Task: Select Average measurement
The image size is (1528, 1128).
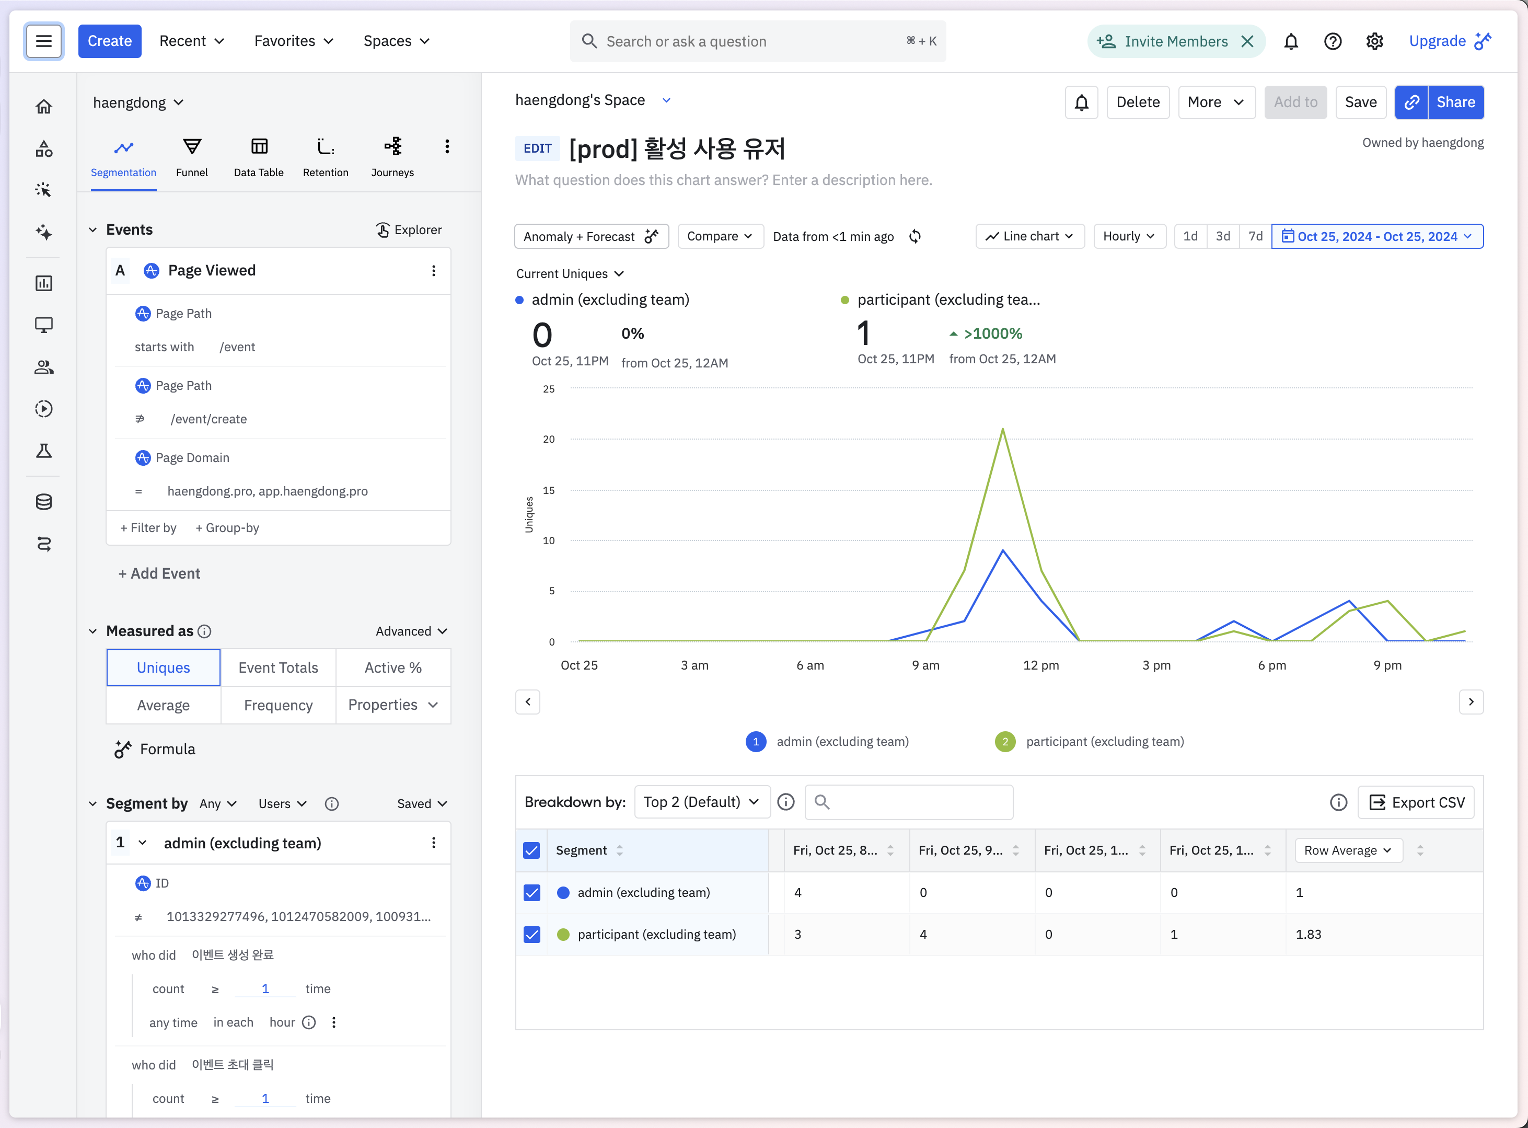Action: pyautogui.click(x=163, y=705)
